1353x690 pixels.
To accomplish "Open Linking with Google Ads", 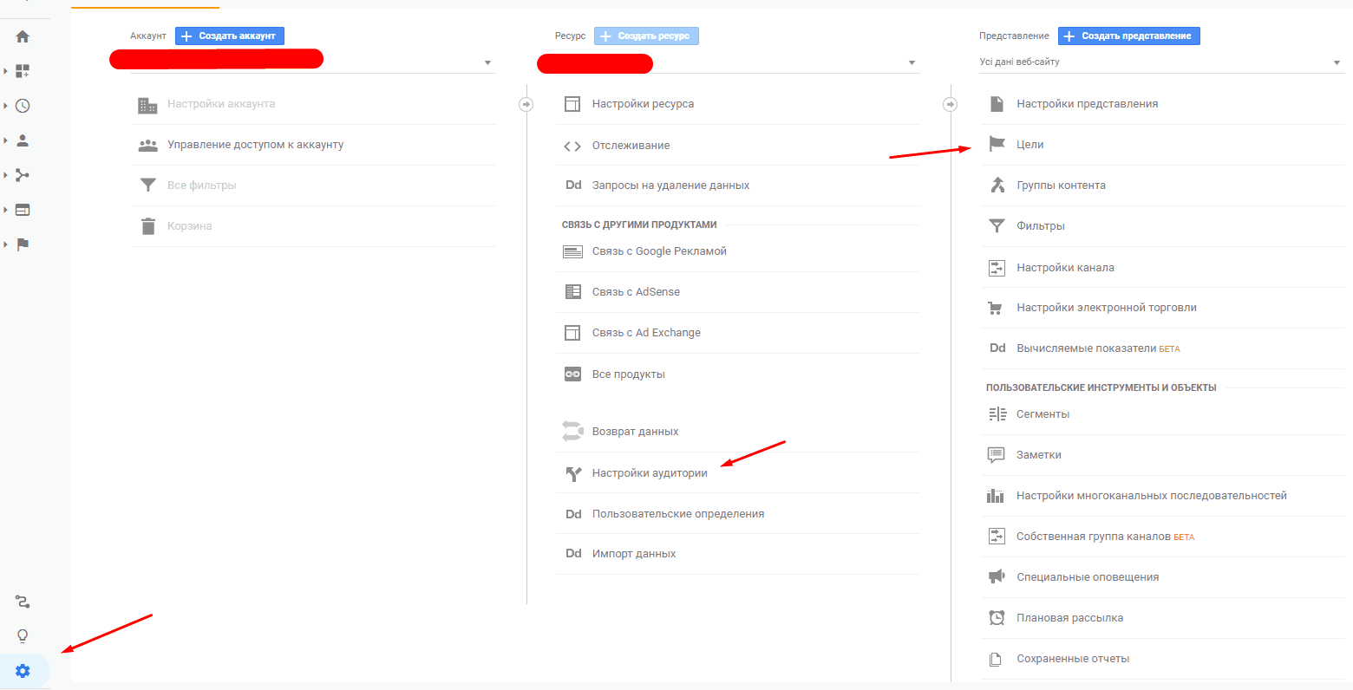I will click(659, 251).
